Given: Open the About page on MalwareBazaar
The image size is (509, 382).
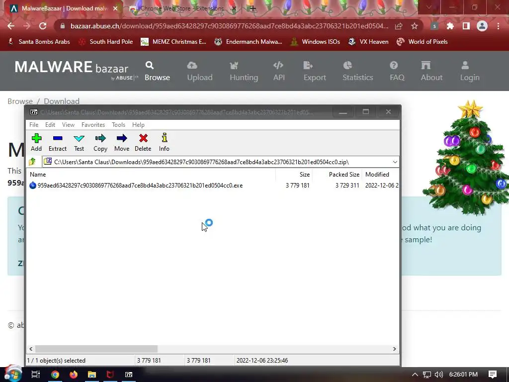Looking at the screenshot, I should pos(431,71).
